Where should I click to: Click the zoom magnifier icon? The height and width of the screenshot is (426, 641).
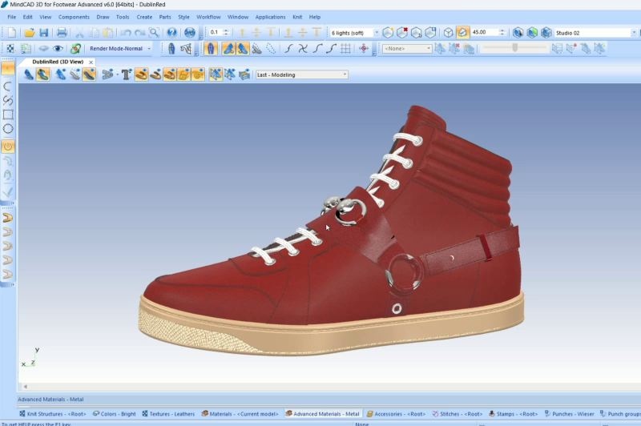154,32
